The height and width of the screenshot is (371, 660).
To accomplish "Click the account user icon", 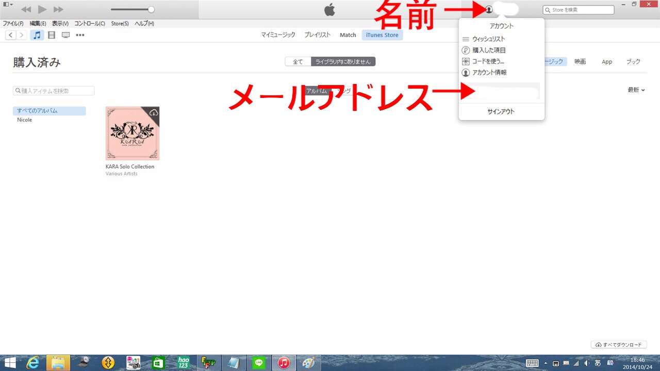I will coord(489,9).
